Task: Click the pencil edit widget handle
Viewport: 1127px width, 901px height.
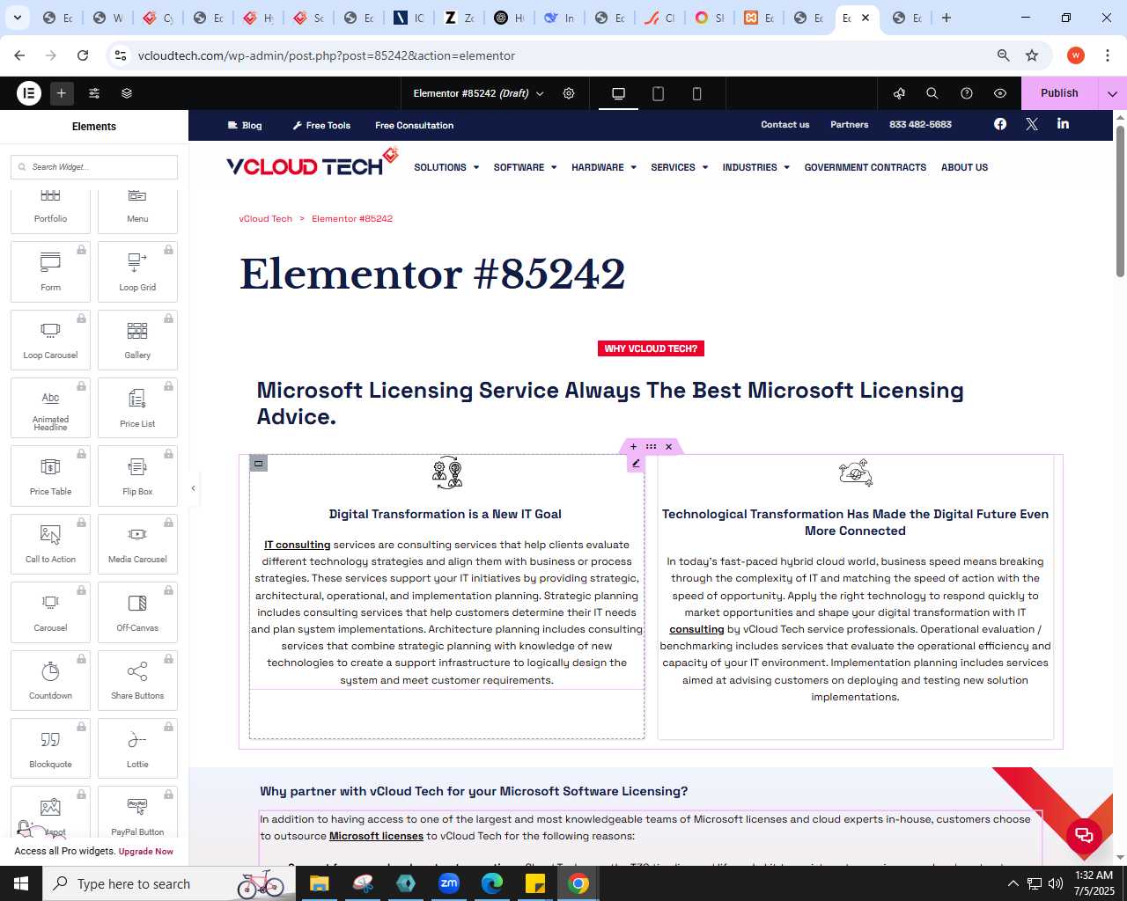Action: pyautogui.click(x=636, y=464)
